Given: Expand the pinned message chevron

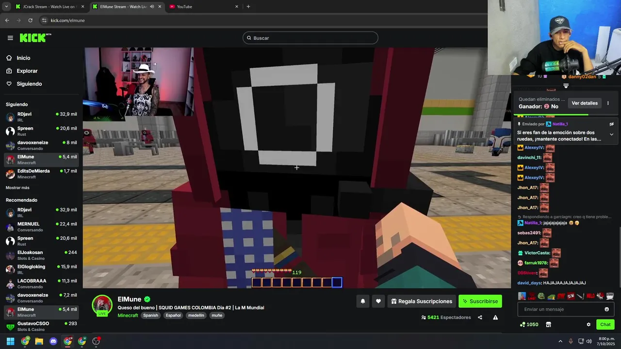Looking at the screenshot, I should point(611,134).
